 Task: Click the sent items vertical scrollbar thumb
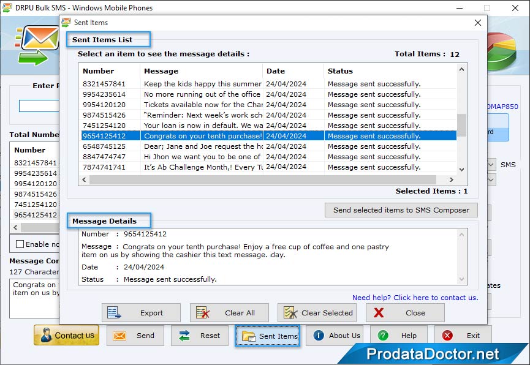click(462, 125)
